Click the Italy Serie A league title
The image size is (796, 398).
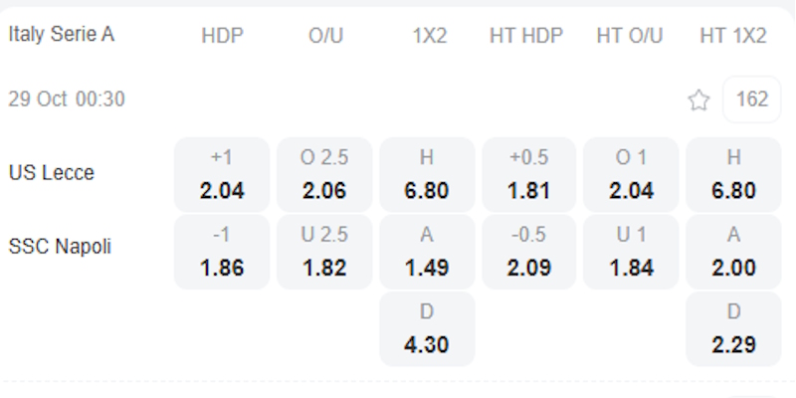click(x=62, y=35)
